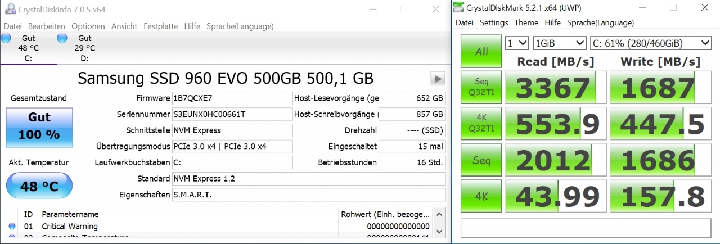The width and height of the screenshot is (720, 244).
Task: Open Ansicht menu in CrystalDiskInfo
Action: pyautogui.click(x=124, y=26)
